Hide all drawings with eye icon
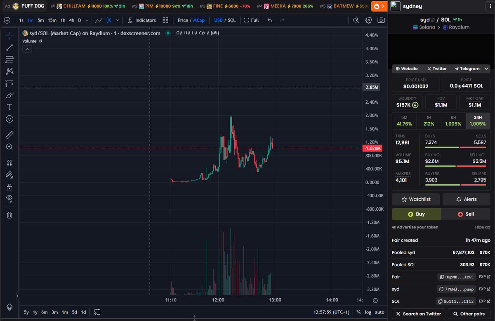 point(9,199)
